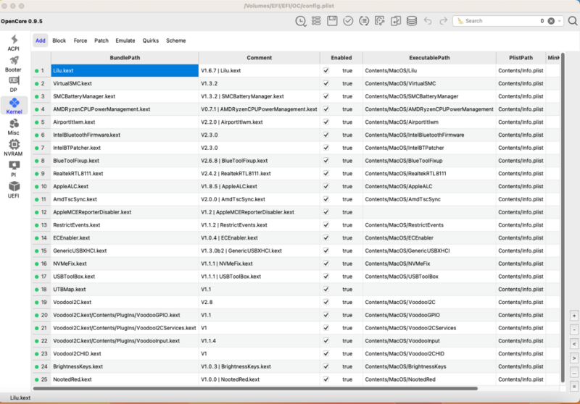Screen dimensions: 580x404
Task: Switch to the Emulate tab
Action: 125,41
